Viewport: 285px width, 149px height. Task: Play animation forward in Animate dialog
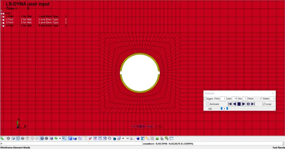pos(244,104)
